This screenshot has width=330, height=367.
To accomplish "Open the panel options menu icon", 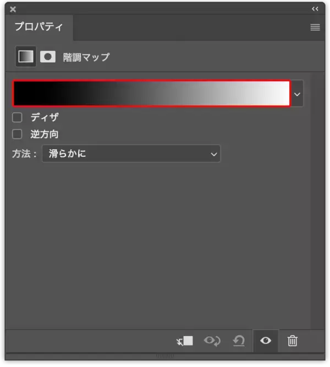I will pyautogui.click(x=315, y=27).
